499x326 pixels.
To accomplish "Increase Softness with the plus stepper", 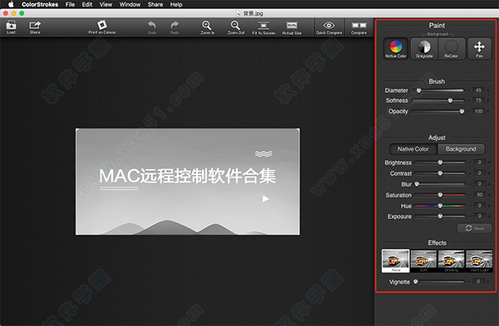I will pyautogui.click(x=488, y=100).
